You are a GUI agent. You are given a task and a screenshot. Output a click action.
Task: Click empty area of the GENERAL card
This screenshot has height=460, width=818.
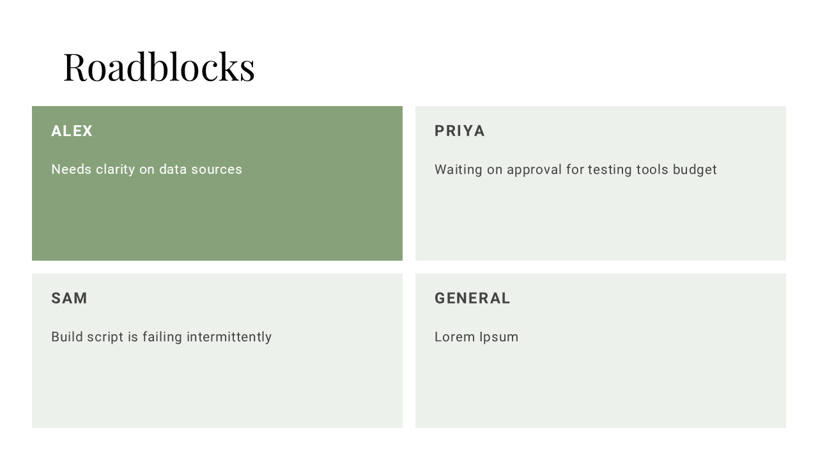point(601,388)
